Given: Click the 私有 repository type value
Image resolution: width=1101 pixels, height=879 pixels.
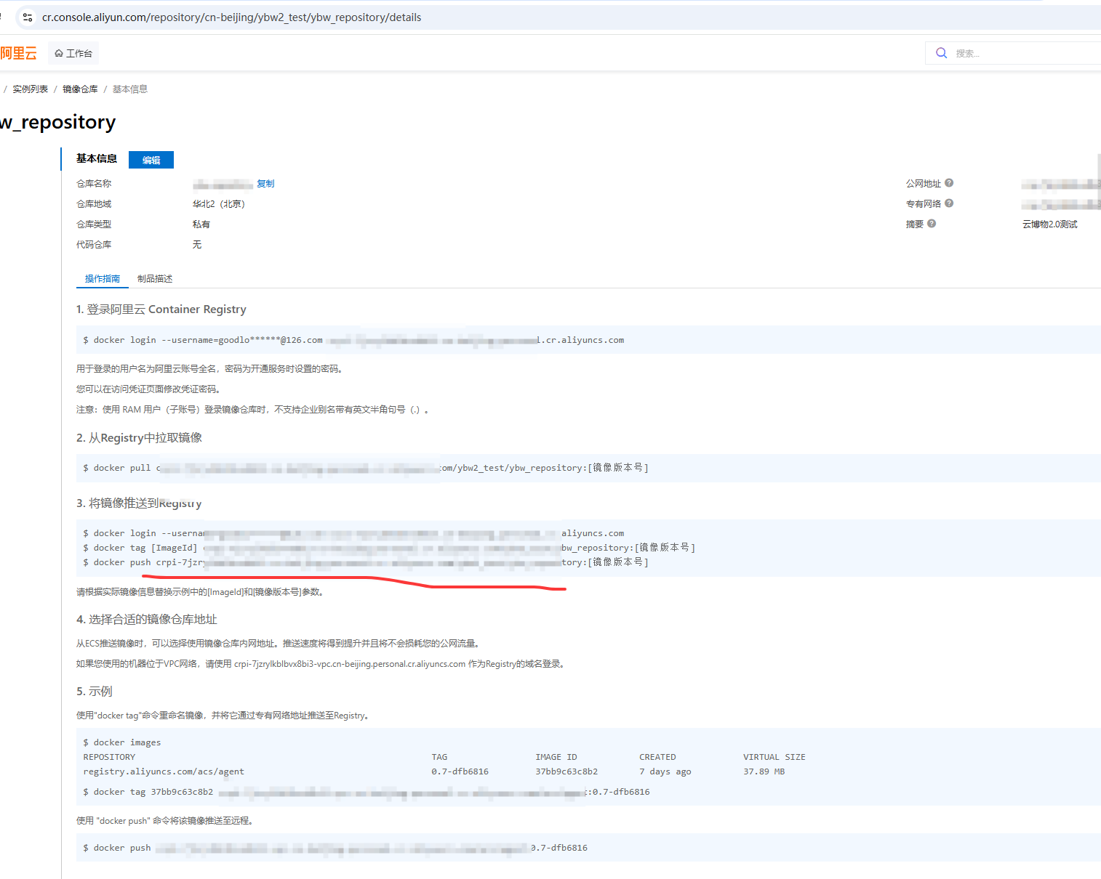Looking at the screenshot, I should tap(201, 224).
